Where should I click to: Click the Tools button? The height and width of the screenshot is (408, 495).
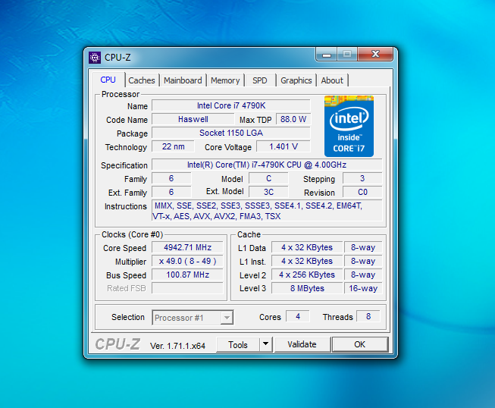[x=238, y=344]
